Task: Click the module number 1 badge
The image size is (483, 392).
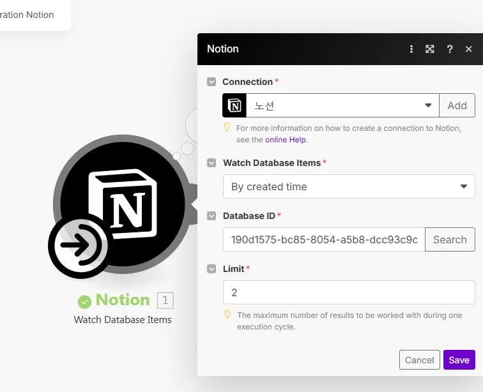Action: tap(165, 300)
